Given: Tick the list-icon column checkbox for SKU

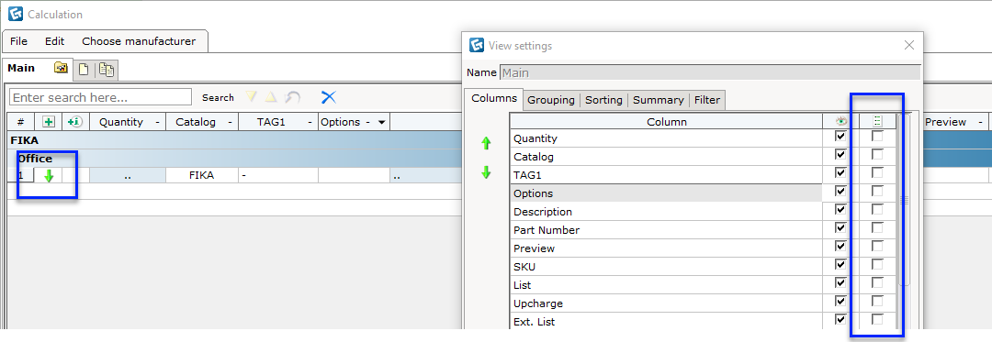Looking at the screenshot, I should (x=877, y=264).
